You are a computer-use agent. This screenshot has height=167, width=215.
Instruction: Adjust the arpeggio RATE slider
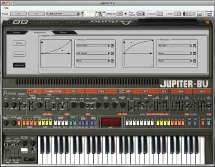pos(19,105)
